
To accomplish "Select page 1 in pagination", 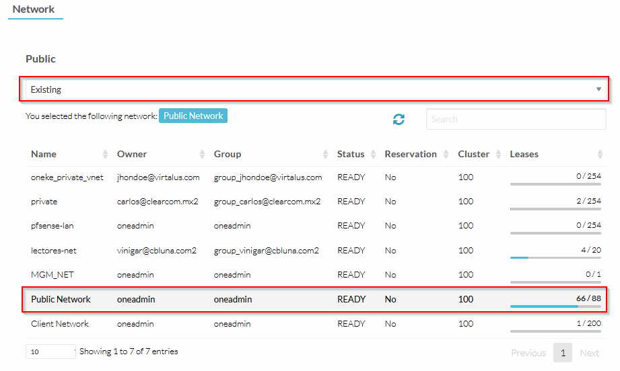I will coord(562,353).
